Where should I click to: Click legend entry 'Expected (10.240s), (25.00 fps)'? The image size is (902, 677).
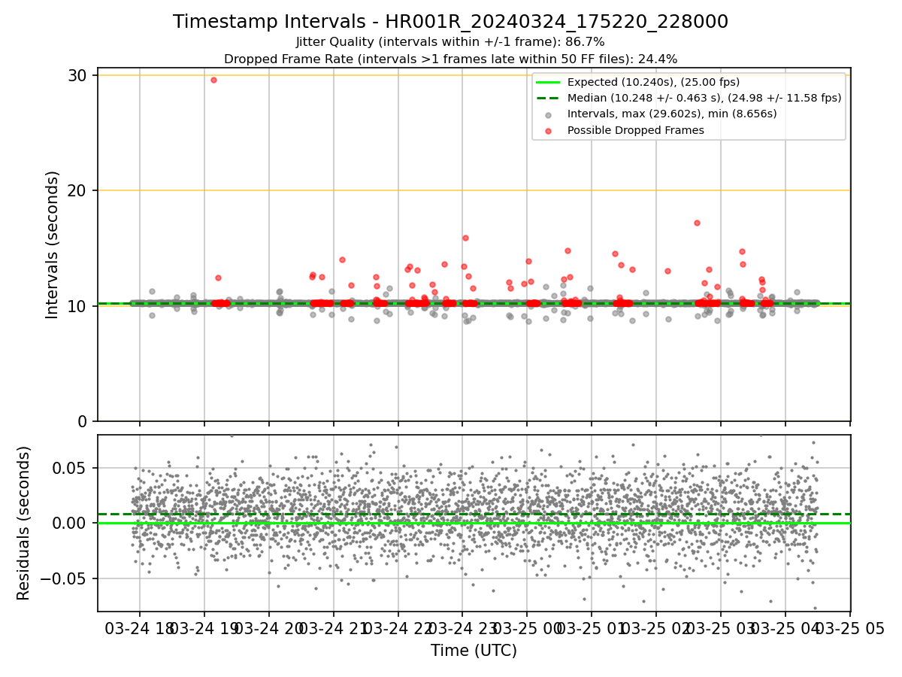tap(654, 82)
